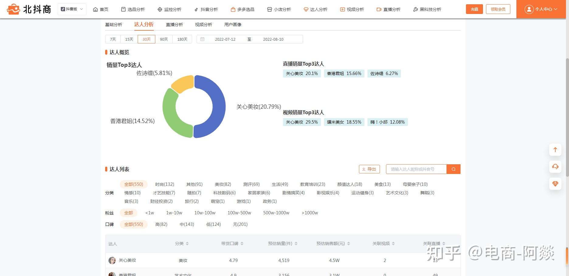Open 达人分析 top navigation item

click(316, 9)
